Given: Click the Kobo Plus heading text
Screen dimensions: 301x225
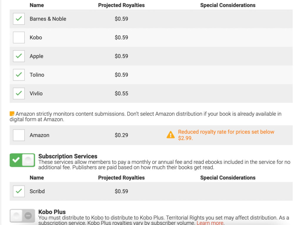Looking at the screenshot, I should (x=52, y=212).
